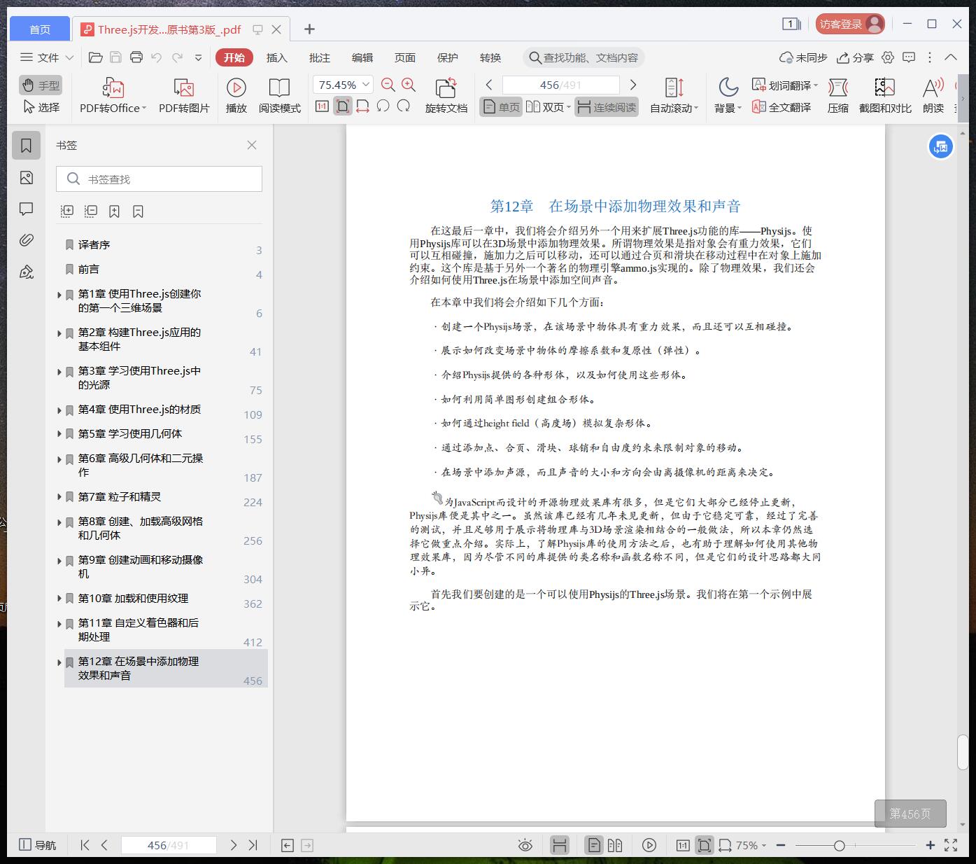
Task: Click the print icon in quick toolbar
Action: coord(136,57)
